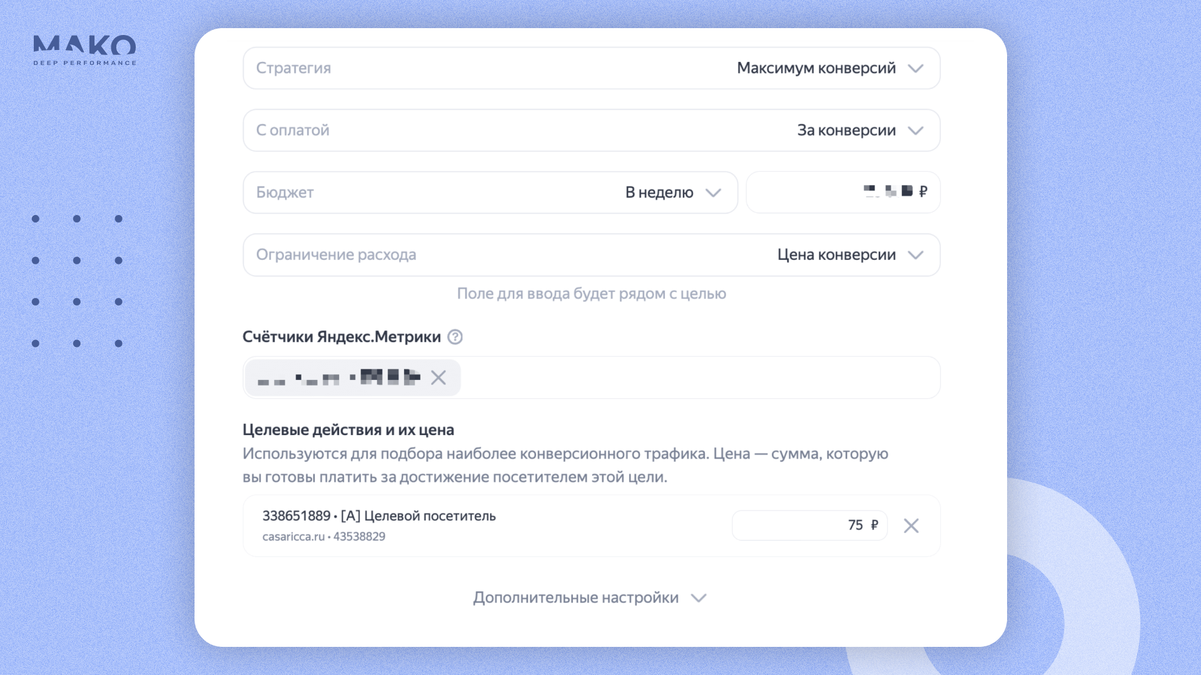1201x675 pixels.
Task: Expand Дополнительные настройки section
Action: [x=575, y=597]
